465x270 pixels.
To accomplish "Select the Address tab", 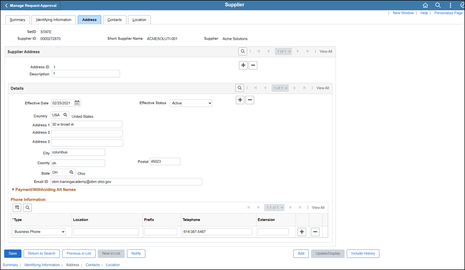I will pos(89,20).
